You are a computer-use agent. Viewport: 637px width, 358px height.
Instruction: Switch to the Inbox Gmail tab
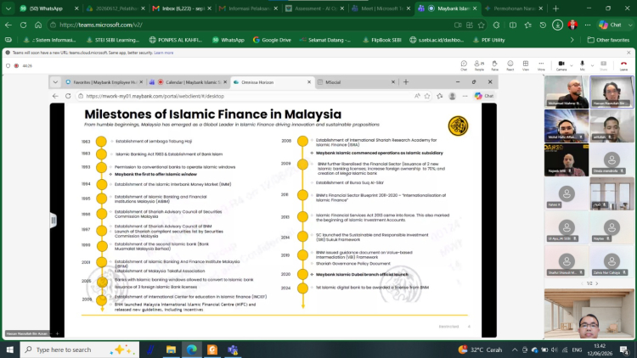coord(182,8)
